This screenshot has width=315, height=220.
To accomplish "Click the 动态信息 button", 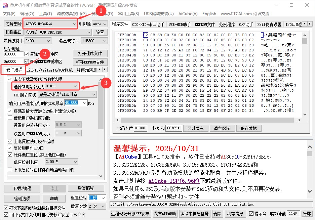I will click(x=235, y=213).
